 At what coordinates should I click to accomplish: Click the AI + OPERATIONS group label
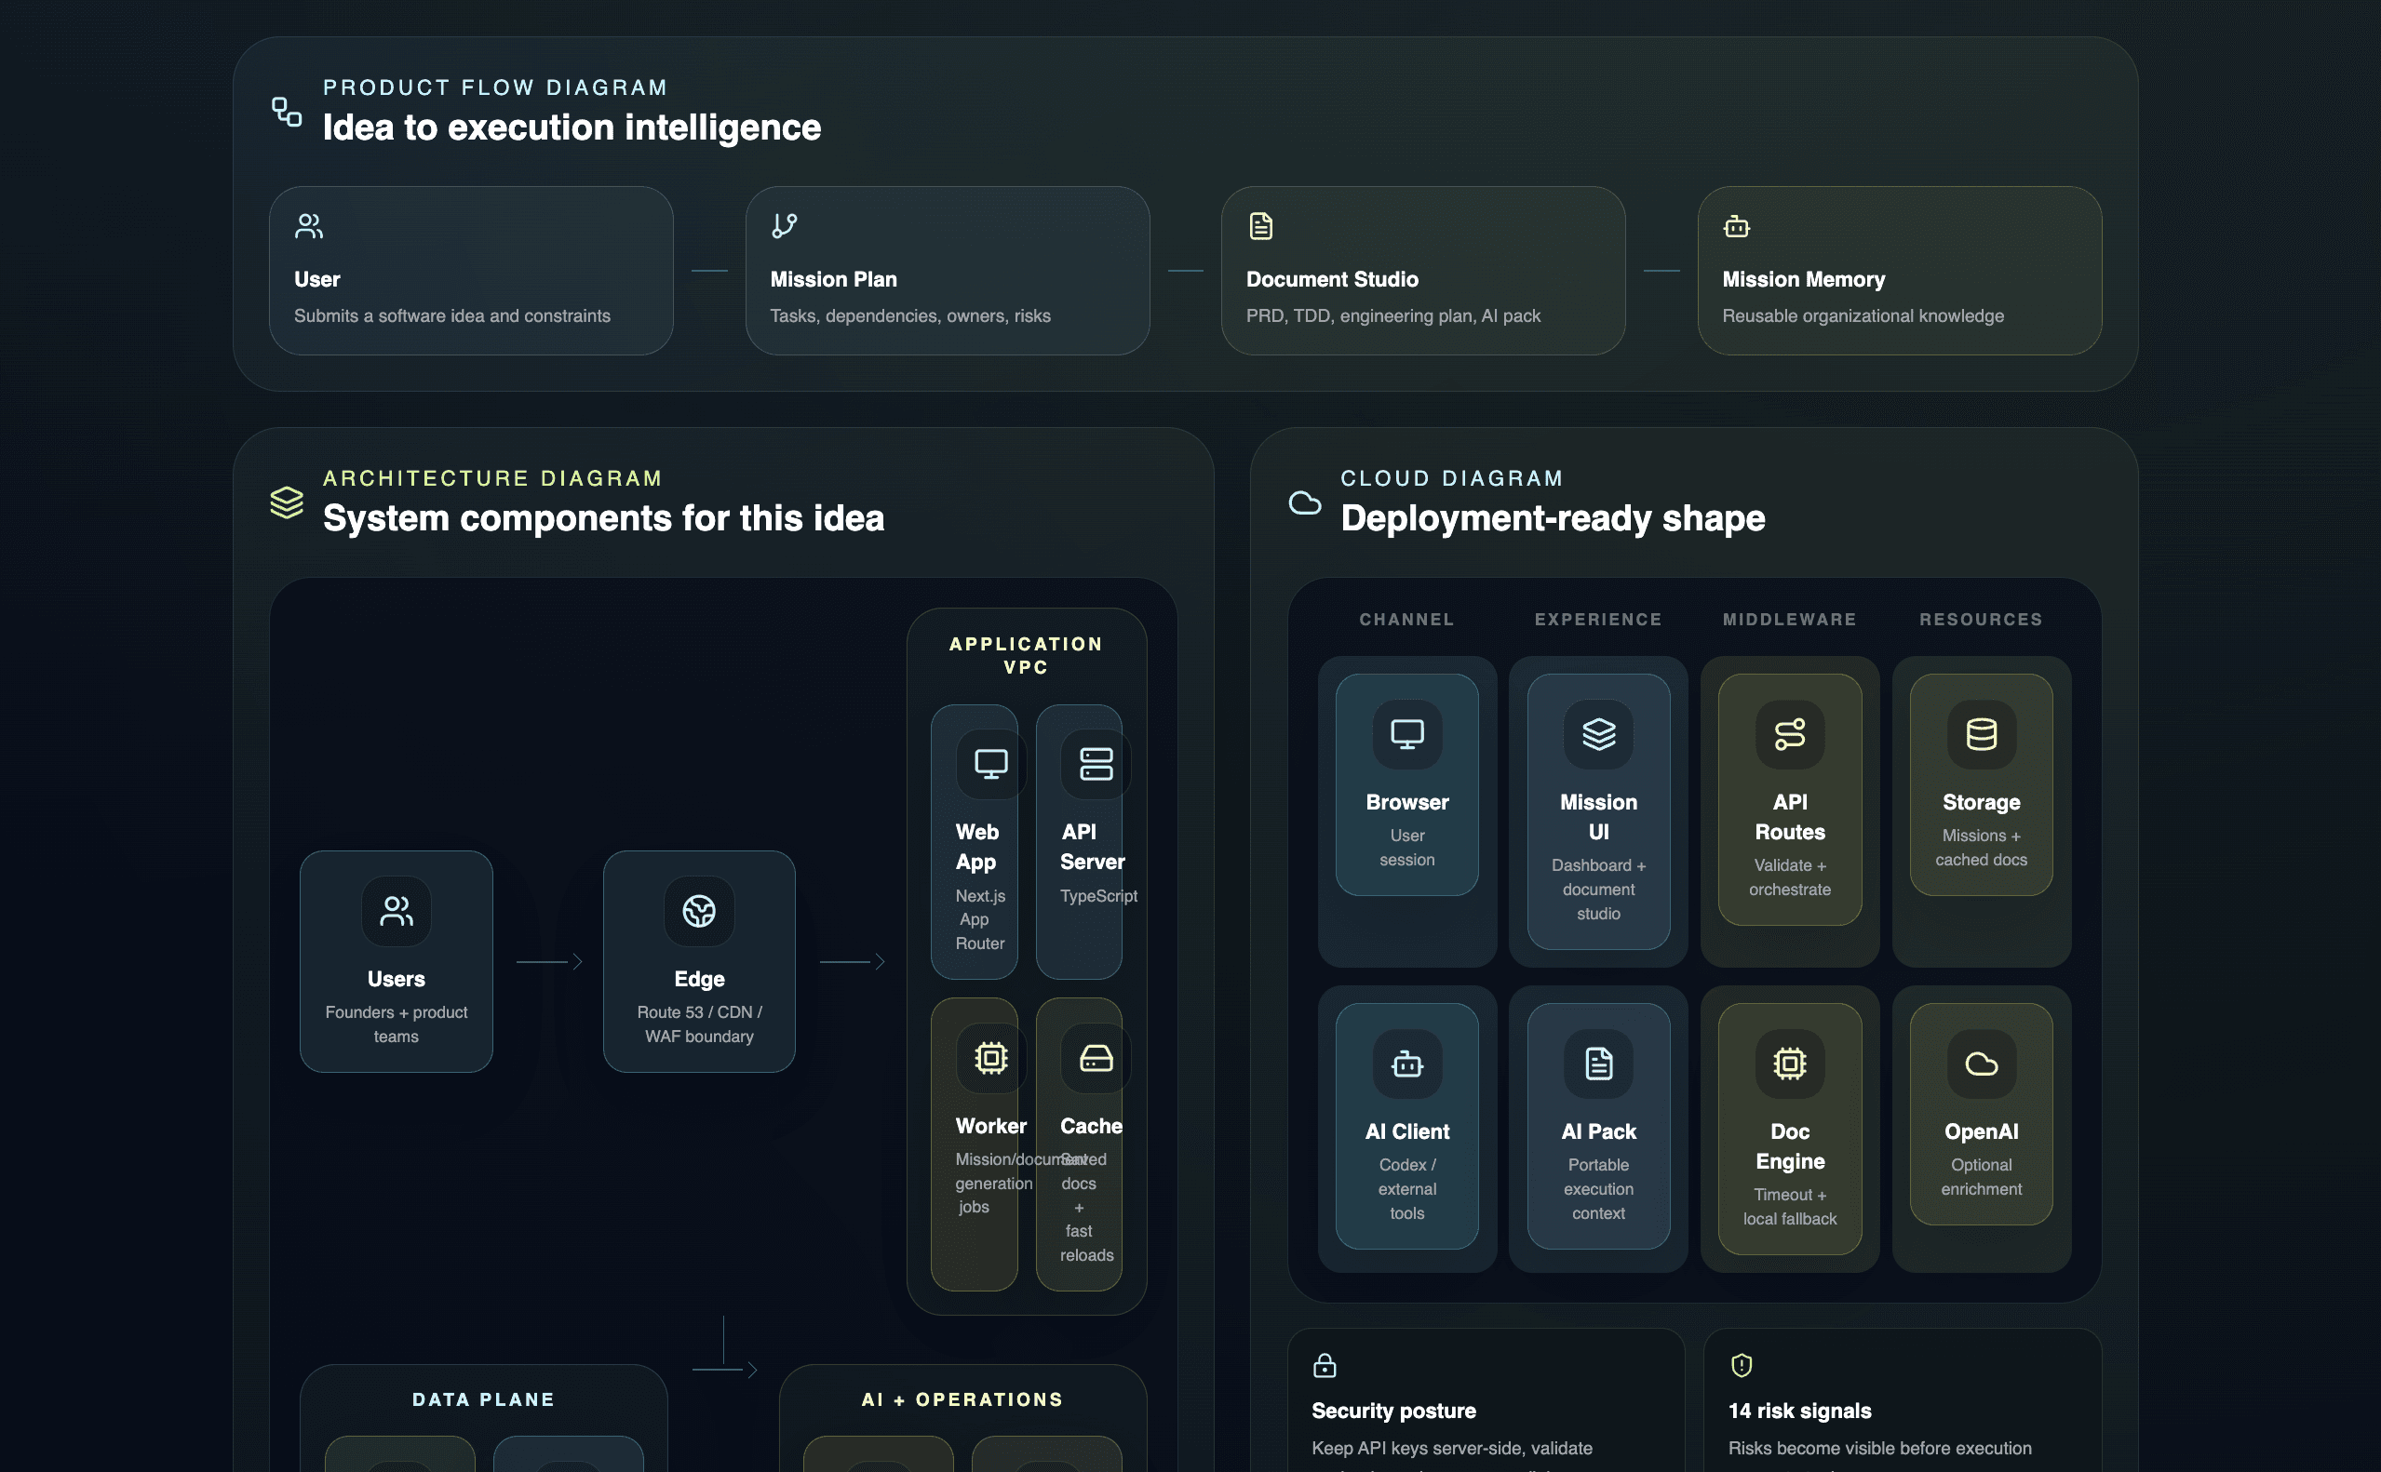pos(963,1400)
